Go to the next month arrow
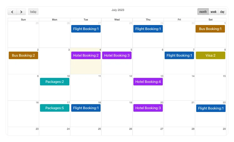 click(x=21, y=12)
